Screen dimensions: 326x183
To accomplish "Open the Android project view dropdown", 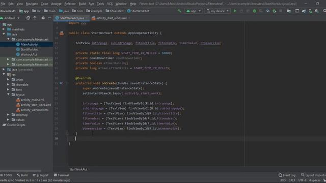I will click(x=10, y=18).
